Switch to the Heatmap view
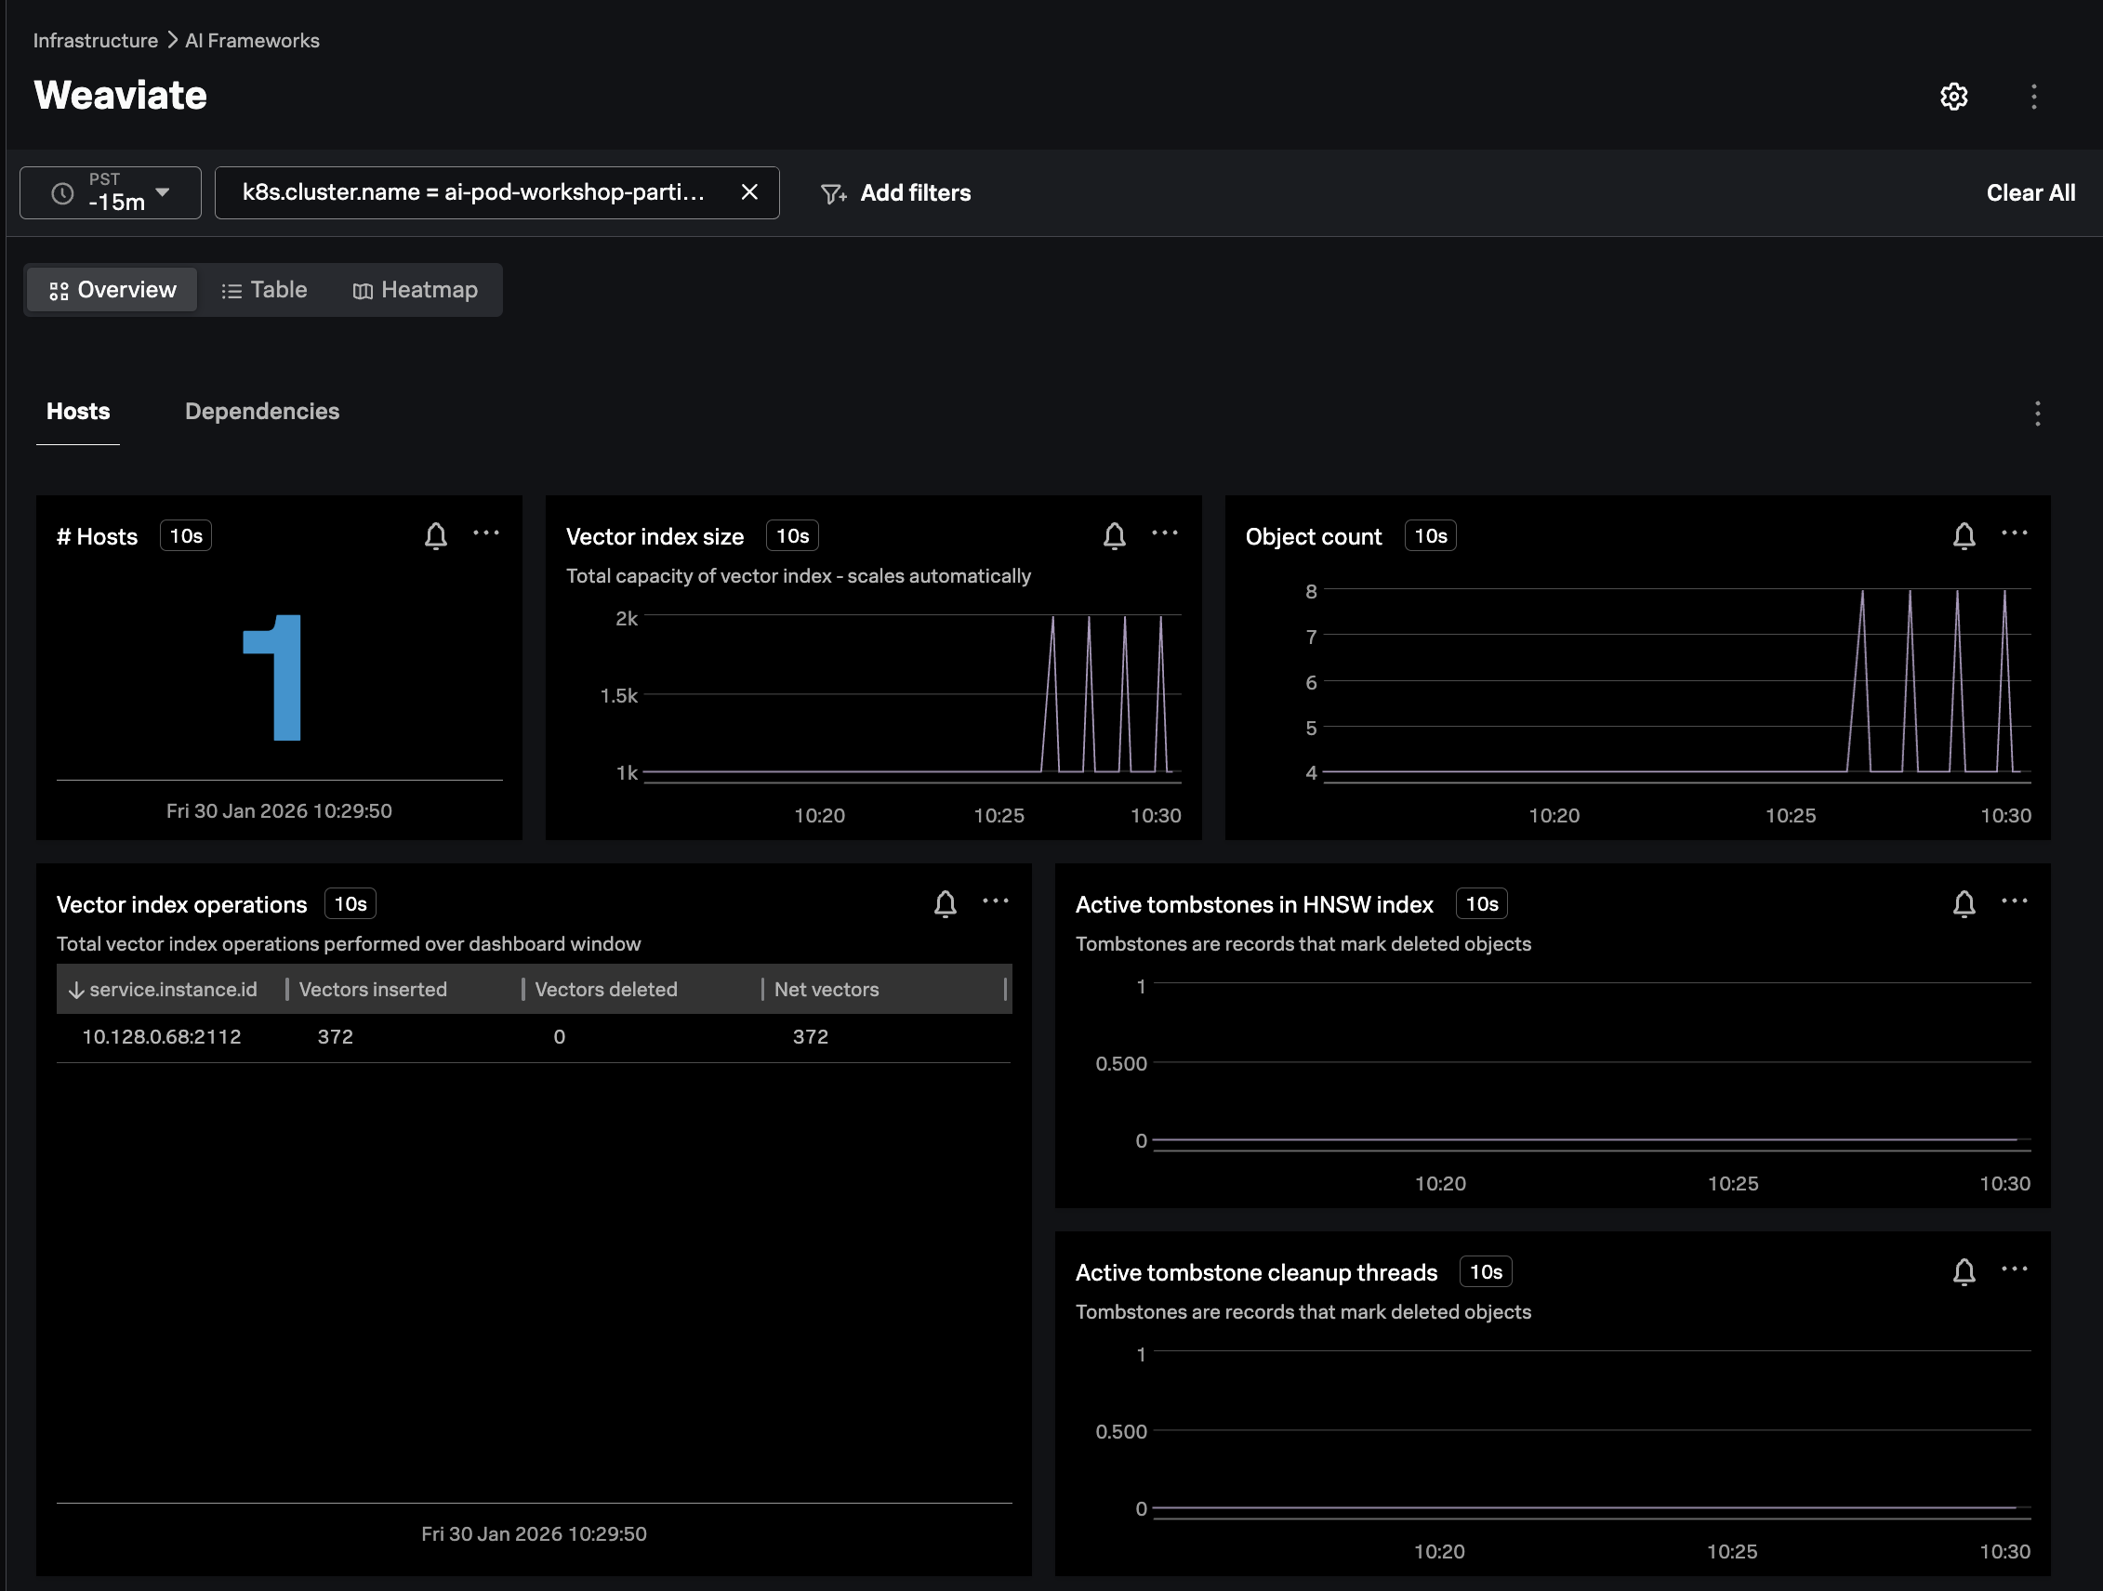This screenshot has height=1591, width=2103. [415, 290]
